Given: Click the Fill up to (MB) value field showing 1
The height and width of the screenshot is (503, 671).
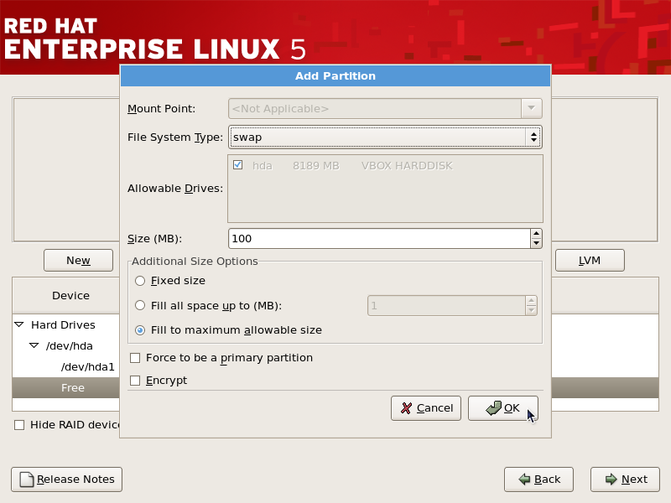Looking at the screenshot, I should tap(446, 306).
